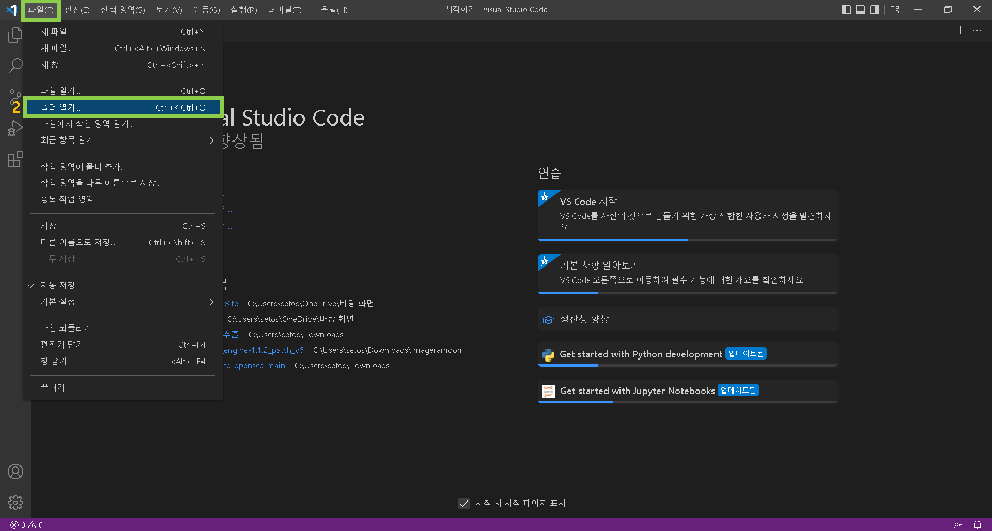Open the VS Code 시작 walkthrough

(x=688, y=215)
